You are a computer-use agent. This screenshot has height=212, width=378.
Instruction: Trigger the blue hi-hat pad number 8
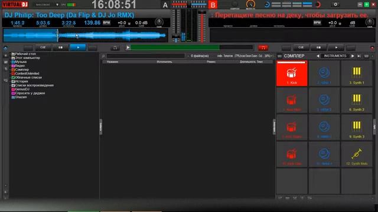pyautogui.click(x=324, y=127)
